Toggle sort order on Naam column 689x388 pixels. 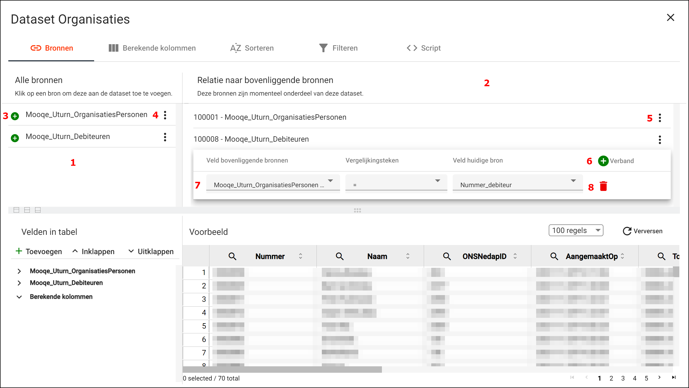tap(408, 256)
